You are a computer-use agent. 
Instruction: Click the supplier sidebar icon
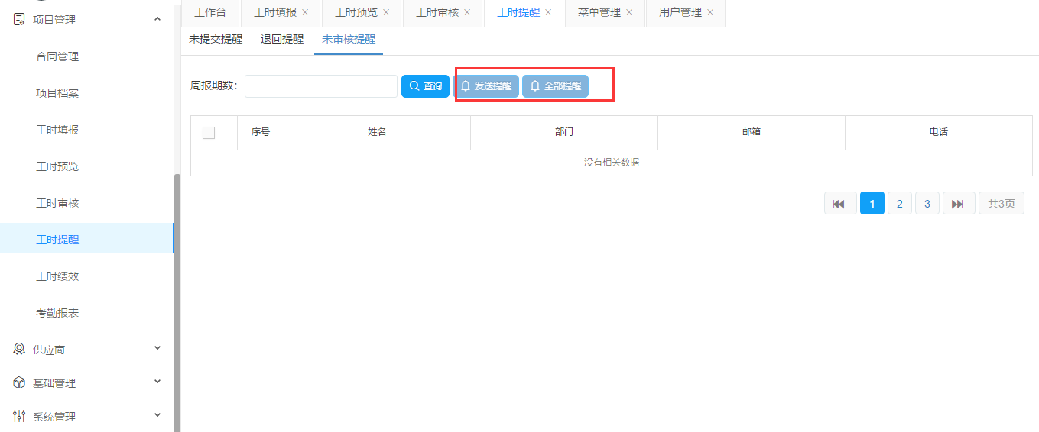point(19,349)
